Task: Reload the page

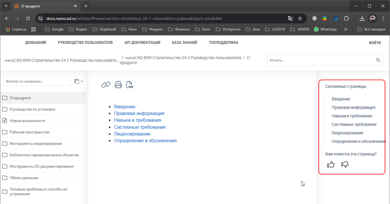Action: pos(28,18)
